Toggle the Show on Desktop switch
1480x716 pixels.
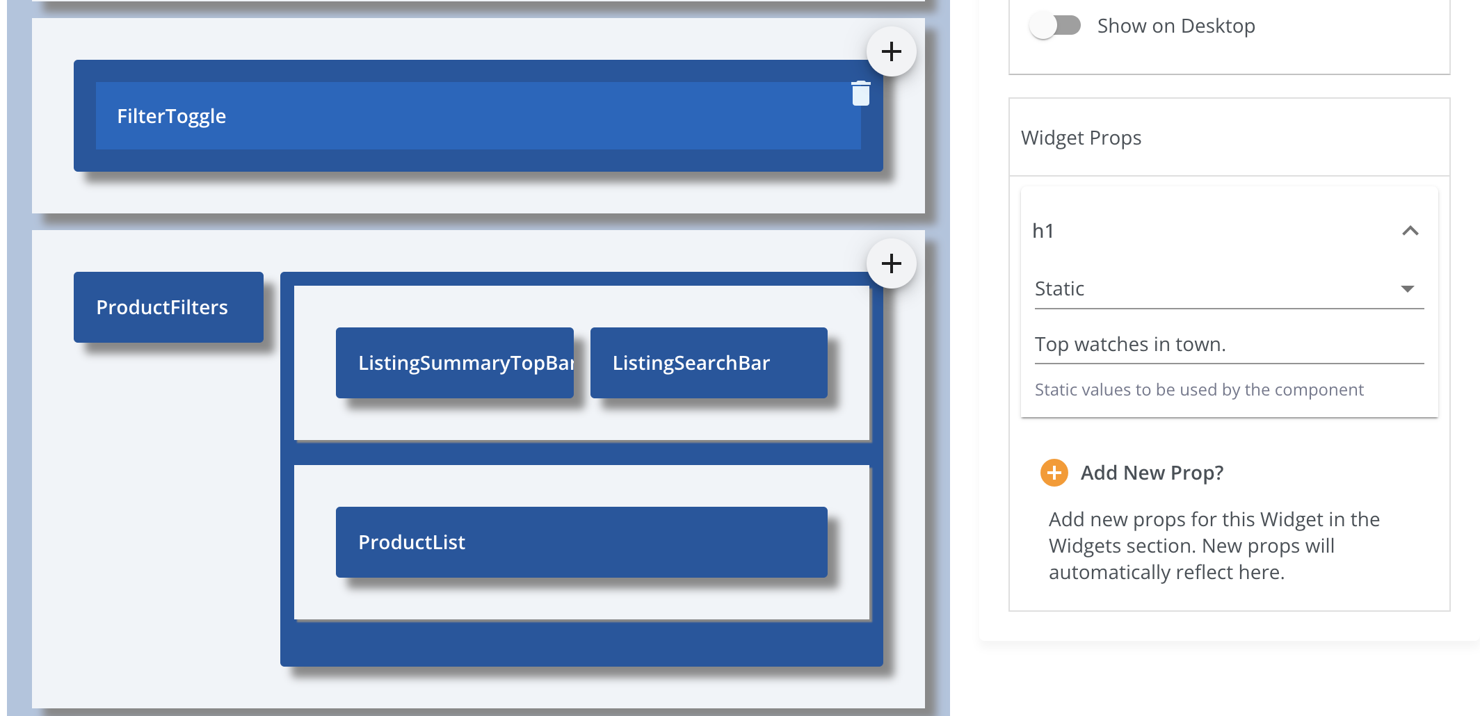click(x=1055, y=26)
